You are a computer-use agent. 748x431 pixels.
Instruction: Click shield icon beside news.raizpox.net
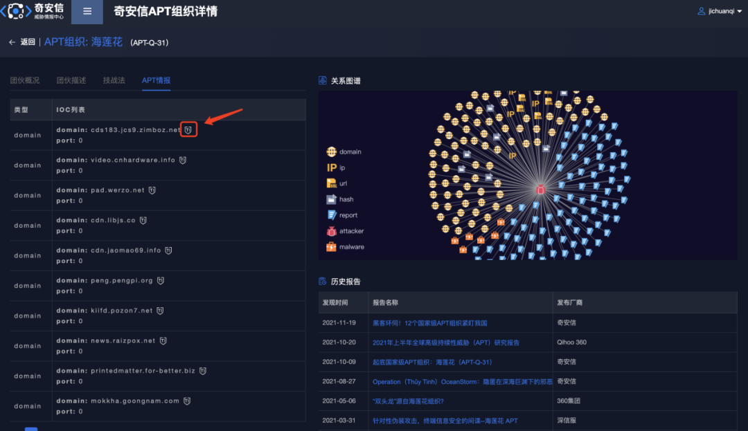(163, 340)
